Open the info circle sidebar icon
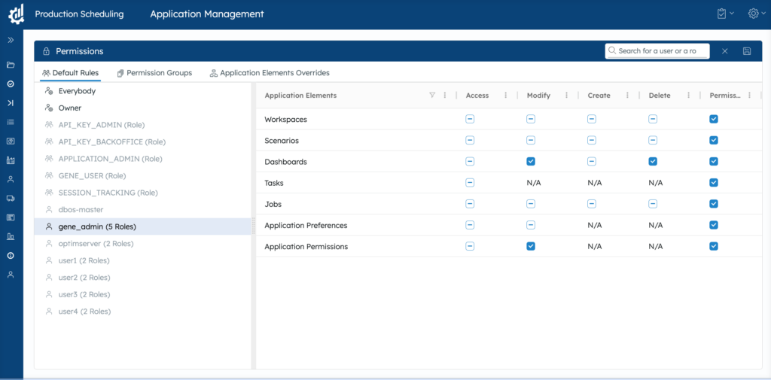 [x=11, y=256]
